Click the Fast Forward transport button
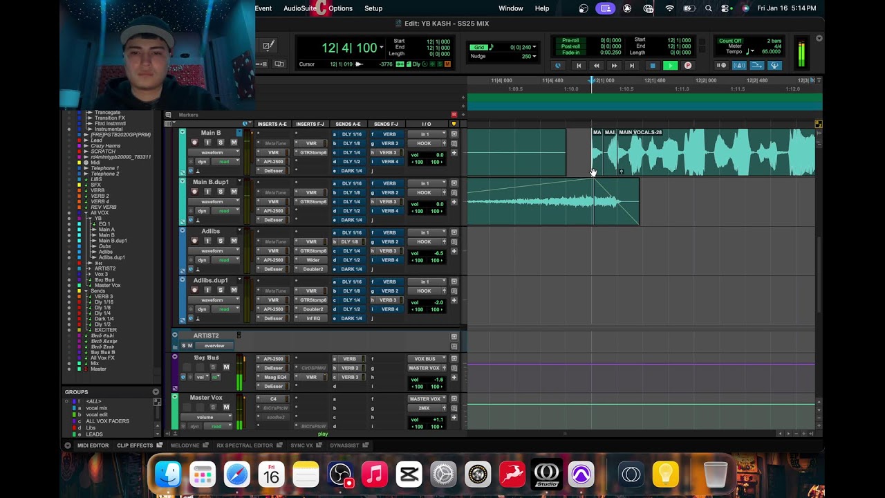Image resolution: width=885 pixels, height=498 pixels. click(x=614, y=66)
